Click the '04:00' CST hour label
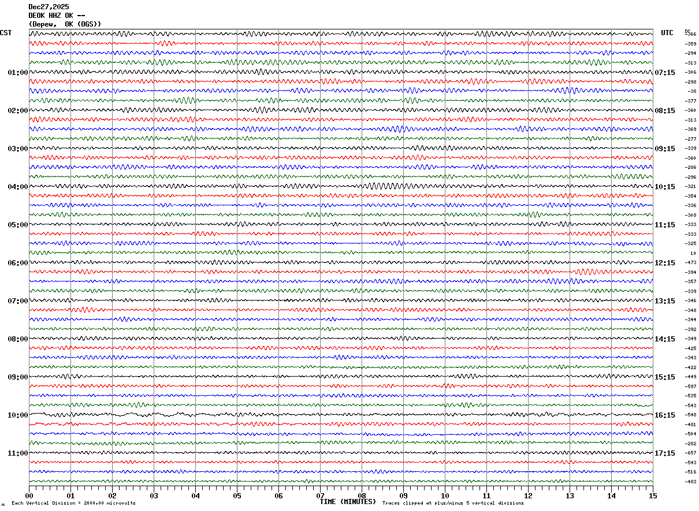This screenshot has width=699, height=511. pos(18,187)
